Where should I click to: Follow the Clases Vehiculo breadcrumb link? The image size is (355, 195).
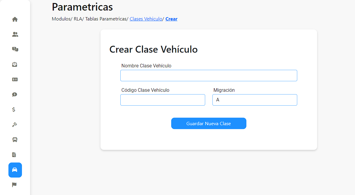[146, 19]
